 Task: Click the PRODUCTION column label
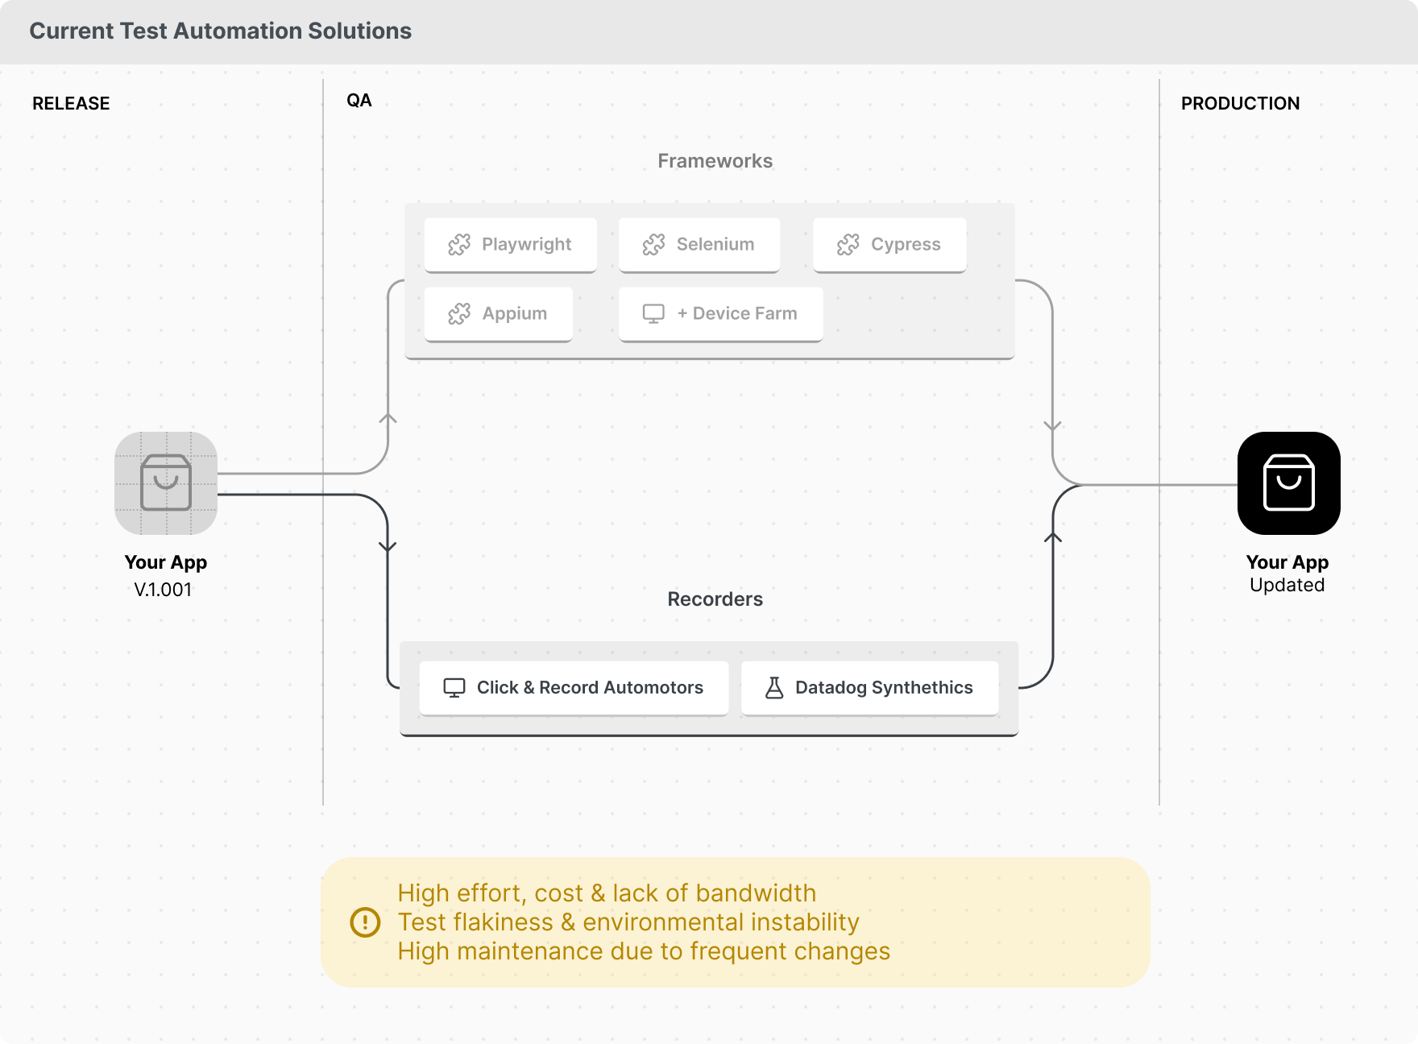coord(1240,103)
